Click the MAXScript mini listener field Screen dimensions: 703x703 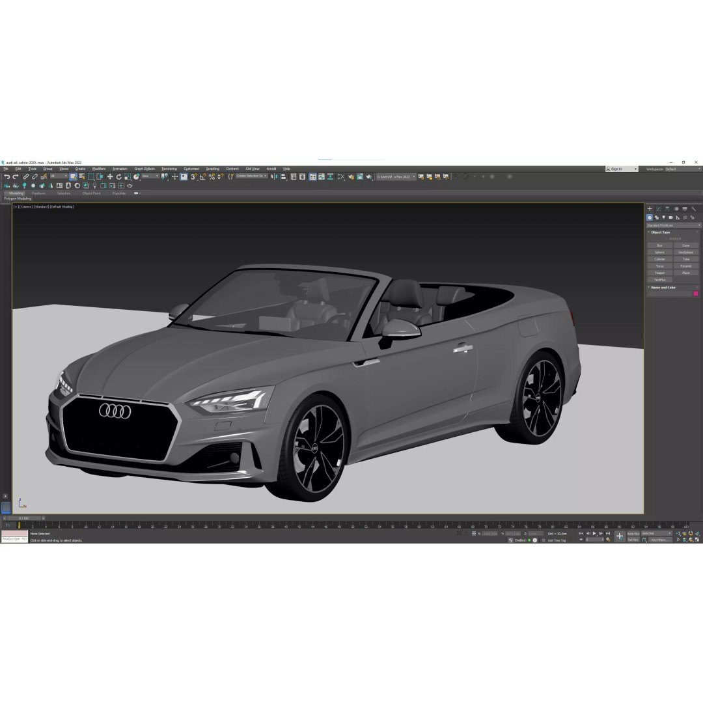pos(14,540)
